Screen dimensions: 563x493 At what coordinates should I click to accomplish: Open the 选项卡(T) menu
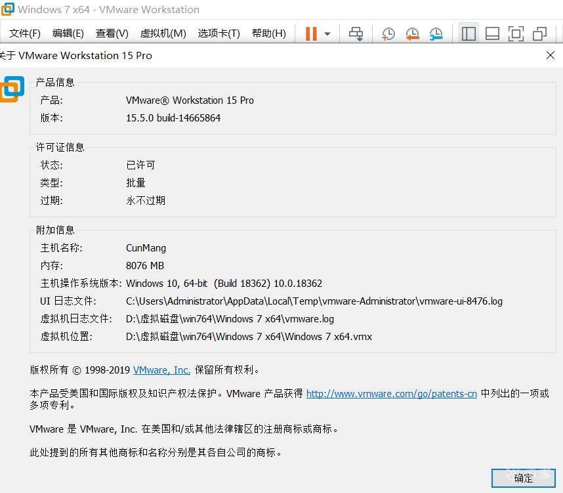[x=219, y=33]
